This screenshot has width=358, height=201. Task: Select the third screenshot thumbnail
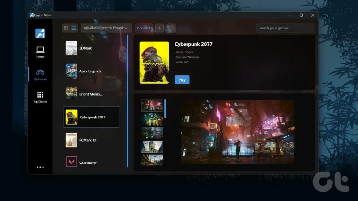click(x=152, y=133)
